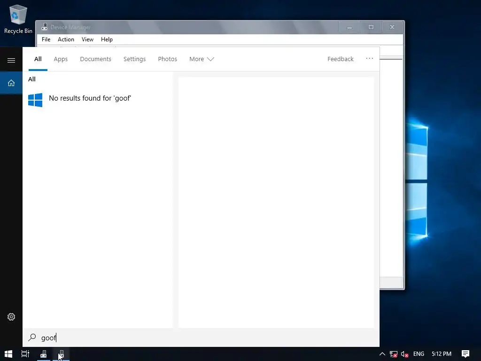
Task: Open Action menu in Device Manager
Action: coord(66,39)
